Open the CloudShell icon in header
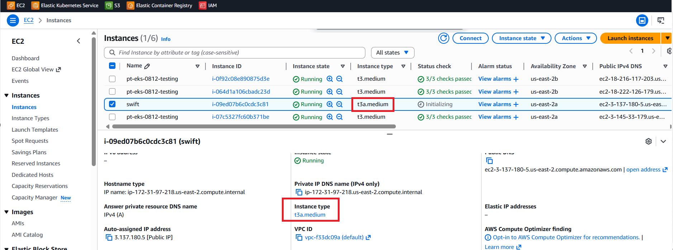Screen dimensions: 673x250 pos(661,20)
